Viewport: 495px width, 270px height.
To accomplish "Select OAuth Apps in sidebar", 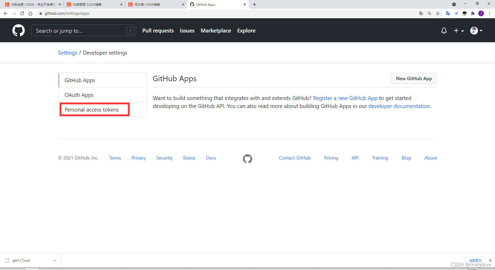I will 103,95.
